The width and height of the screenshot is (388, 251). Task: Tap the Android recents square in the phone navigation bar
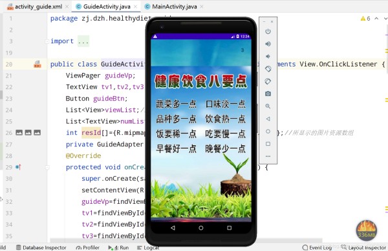pos(230,228)
